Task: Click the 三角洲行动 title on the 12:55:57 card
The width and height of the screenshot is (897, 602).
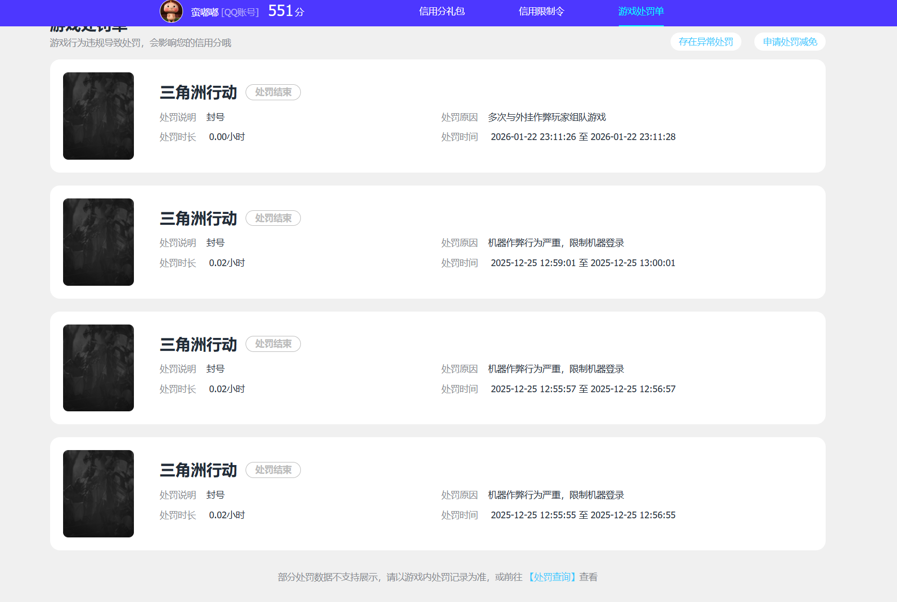Action: pyautogui.click(x=199, y=345)
